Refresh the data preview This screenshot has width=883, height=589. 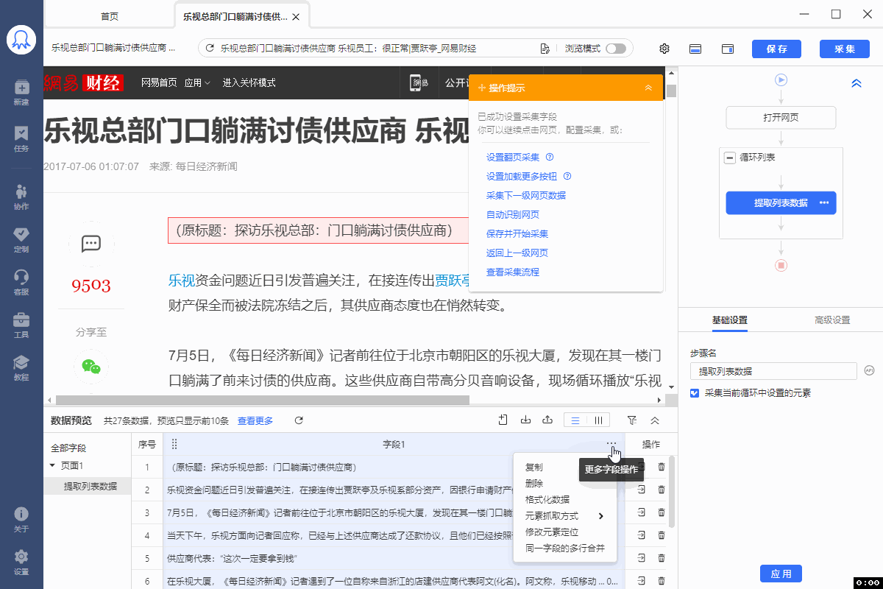(299, 420)
